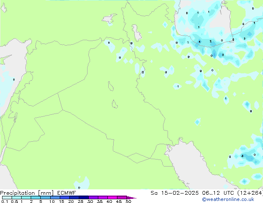Click the '06..12 UTC' time range text
The height and width of the screenshot is (203, 263).
(x=218, y=193)
